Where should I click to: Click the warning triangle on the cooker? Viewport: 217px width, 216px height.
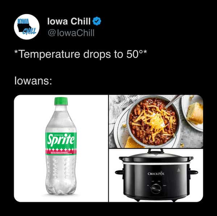[179, 170]
